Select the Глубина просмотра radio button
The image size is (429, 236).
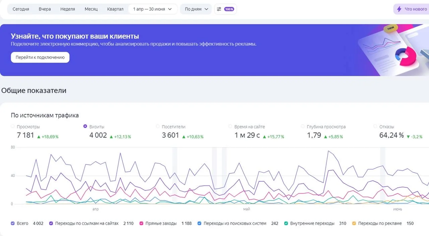tap(303, 126)
